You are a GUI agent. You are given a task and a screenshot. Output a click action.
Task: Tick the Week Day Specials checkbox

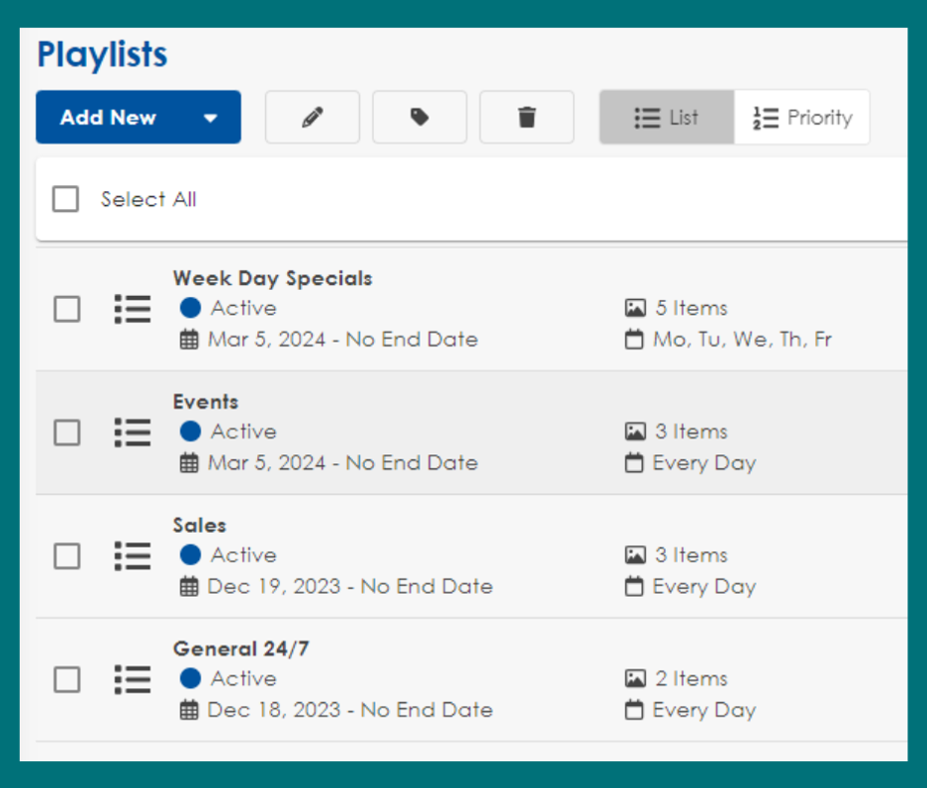[x=67, y=309]
